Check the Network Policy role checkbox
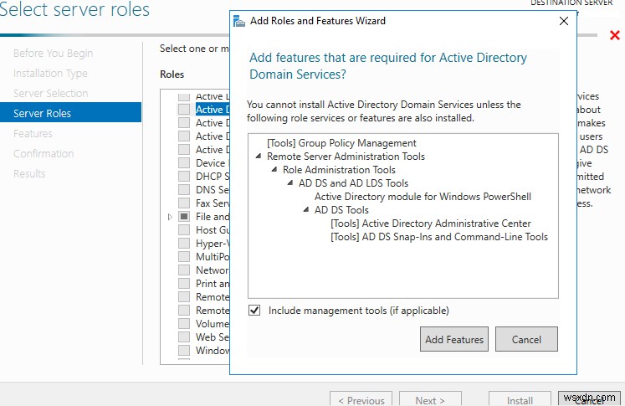625x406 pixels. click(184, 270)
